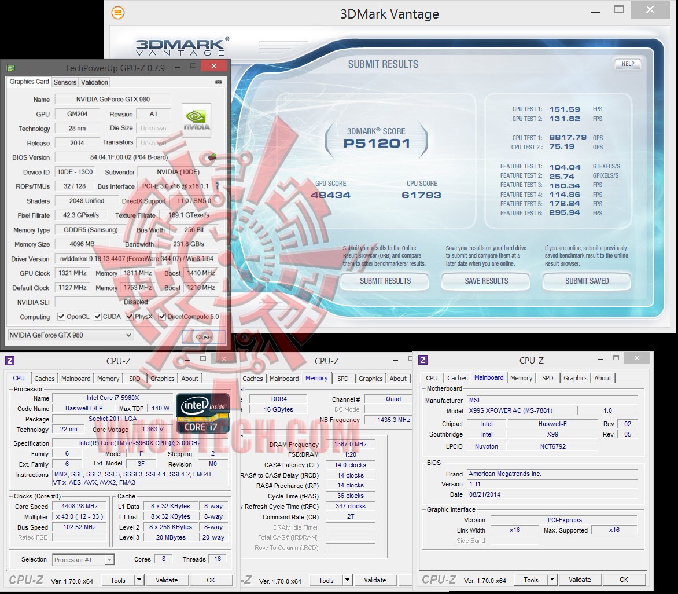
Task: Click the SUBMIT RESULTS button
Action: [385, 281]
